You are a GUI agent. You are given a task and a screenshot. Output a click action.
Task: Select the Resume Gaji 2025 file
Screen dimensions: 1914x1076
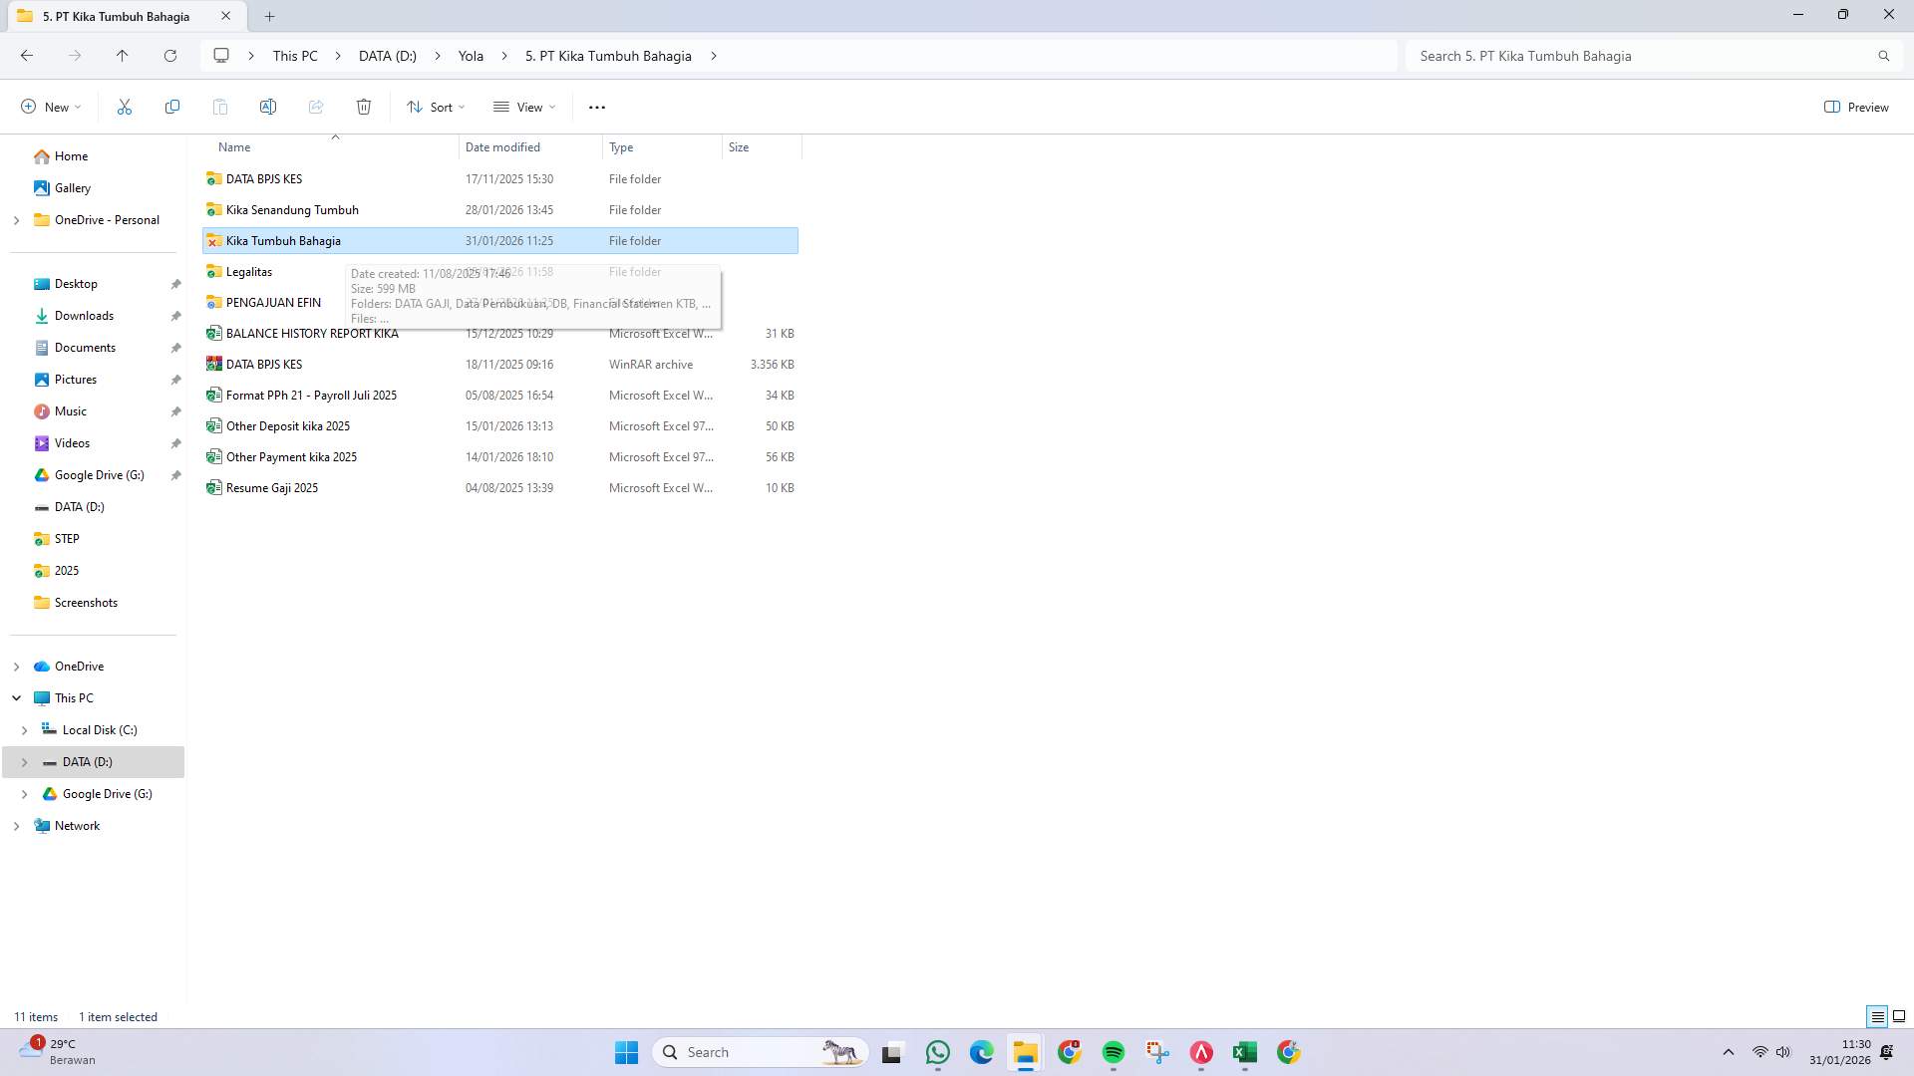[271, 487]
